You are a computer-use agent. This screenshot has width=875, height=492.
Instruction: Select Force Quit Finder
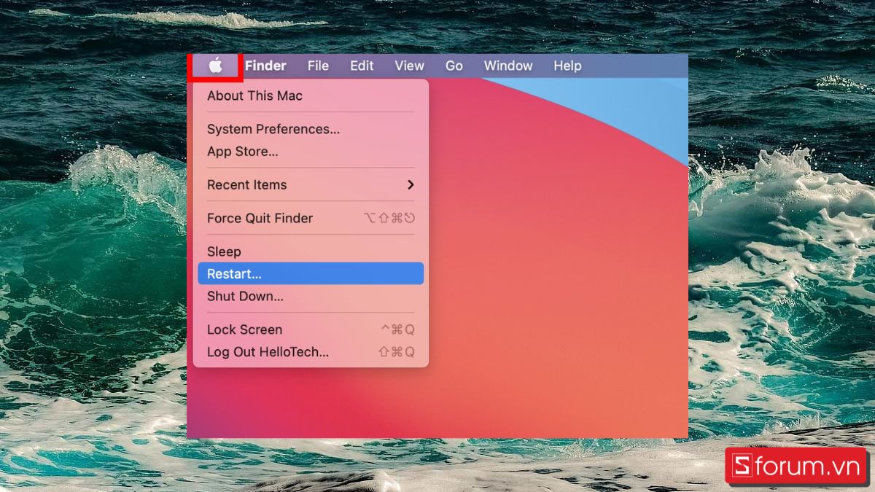click(260, 218)
